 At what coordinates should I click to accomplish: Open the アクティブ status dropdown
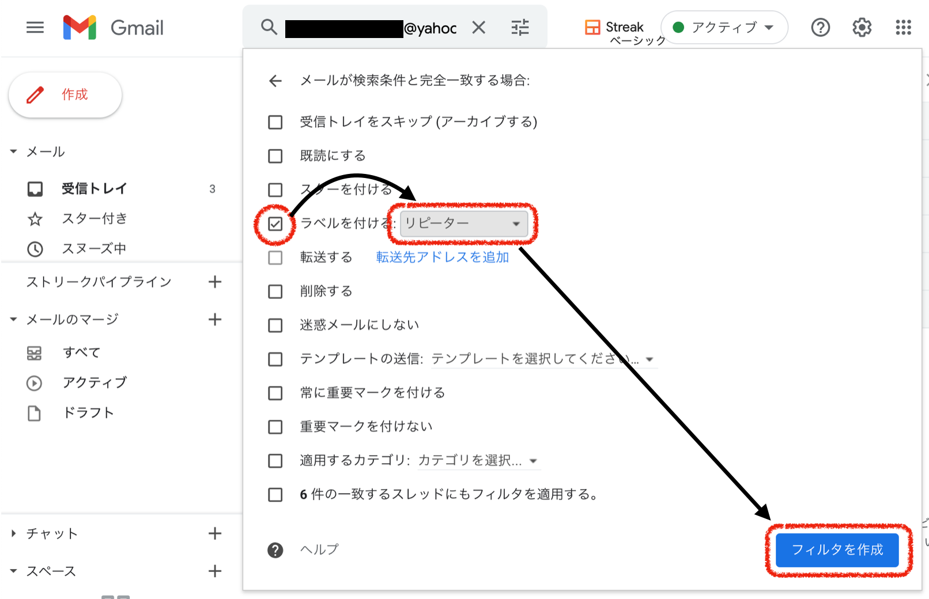[724, 28]
